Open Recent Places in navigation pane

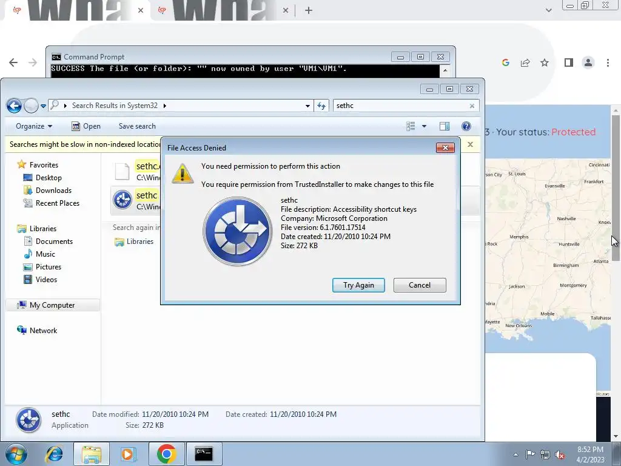(51, 203)
